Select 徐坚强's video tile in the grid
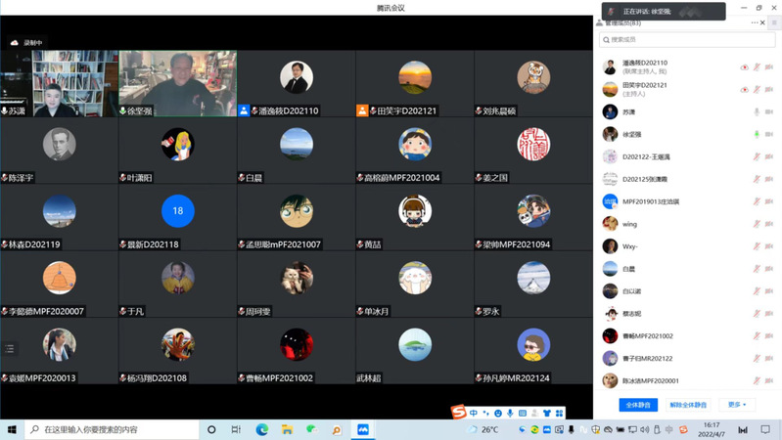782x440 pixels. [177, 84]
